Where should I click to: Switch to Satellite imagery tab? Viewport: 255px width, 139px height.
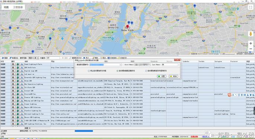click(x=18, y=7)
